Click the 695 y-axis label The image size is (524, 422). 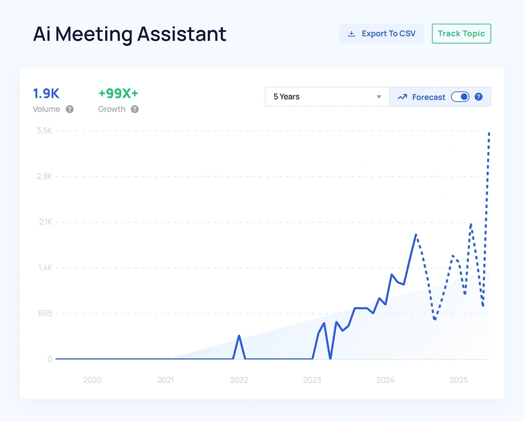click(x=46, y=313)
